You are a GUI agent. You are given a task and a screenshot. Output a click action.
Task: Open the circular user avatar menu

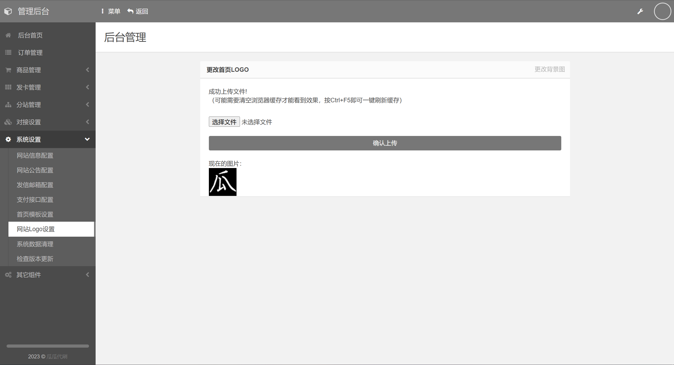pos(662,11)
